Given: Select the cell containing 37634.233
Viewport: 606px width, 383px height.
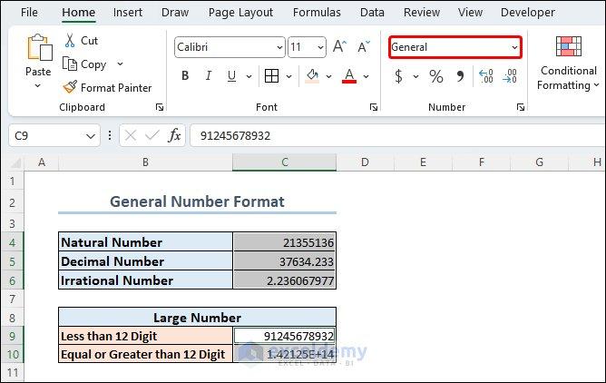Looking at the screenshot, I should (285, 260).
